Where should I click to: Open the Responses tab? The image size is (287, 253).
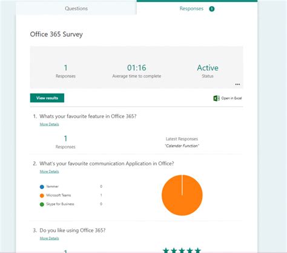[197, 8]
